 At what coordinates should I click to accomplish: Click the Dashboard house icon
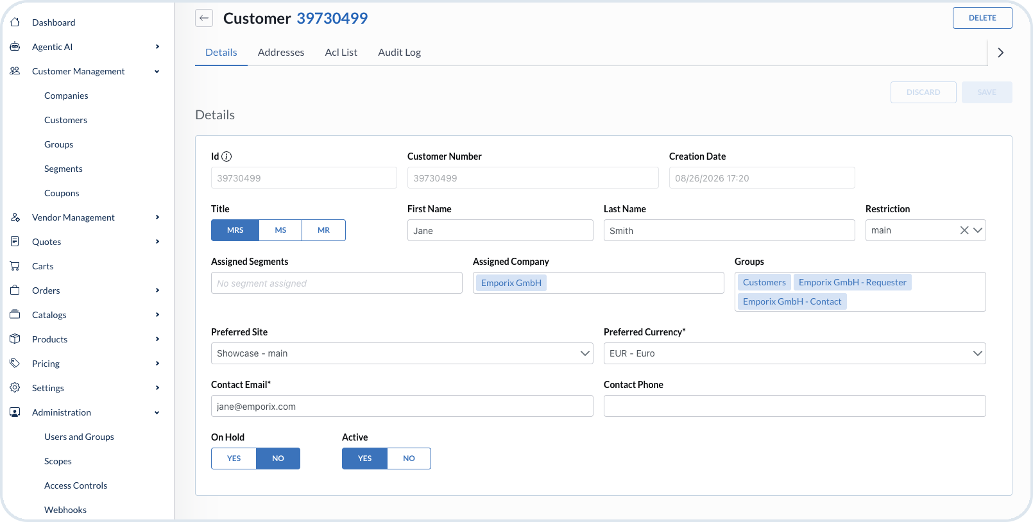tap(15, 22)
